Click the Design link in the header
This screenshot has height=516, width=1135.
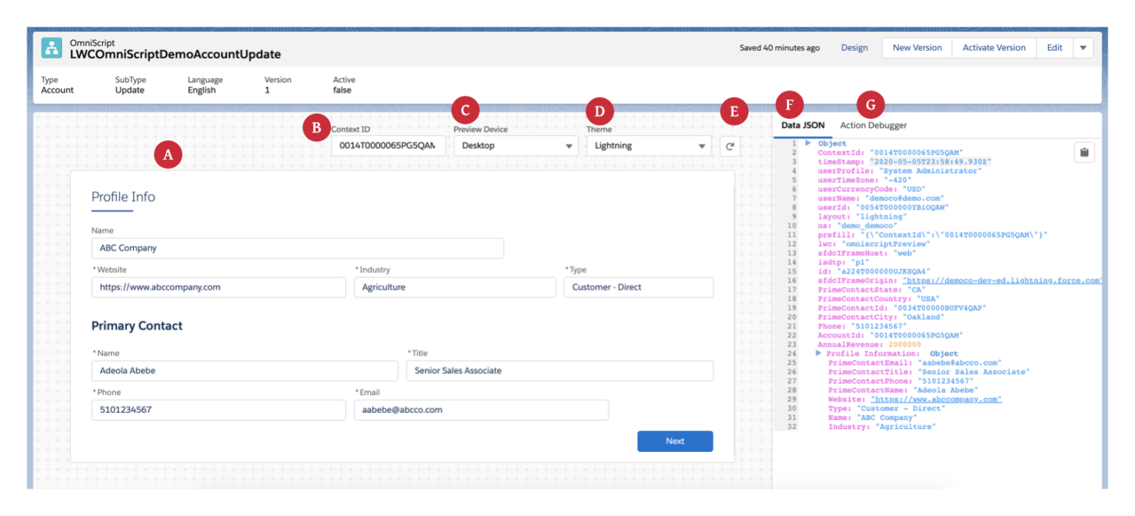coord(854,47)
